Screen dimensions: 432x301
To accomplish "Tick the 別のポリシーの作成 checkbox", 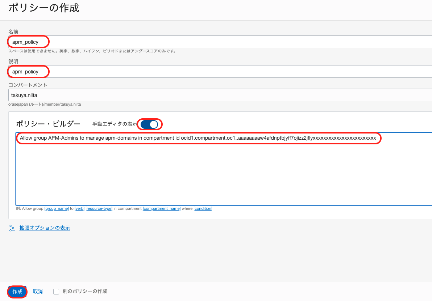I will point(56,292).
